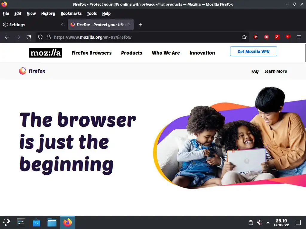Image resolution: width=306 pixels, height=229 pixels.
Task: Open the Edit menu
Action: 18,13
